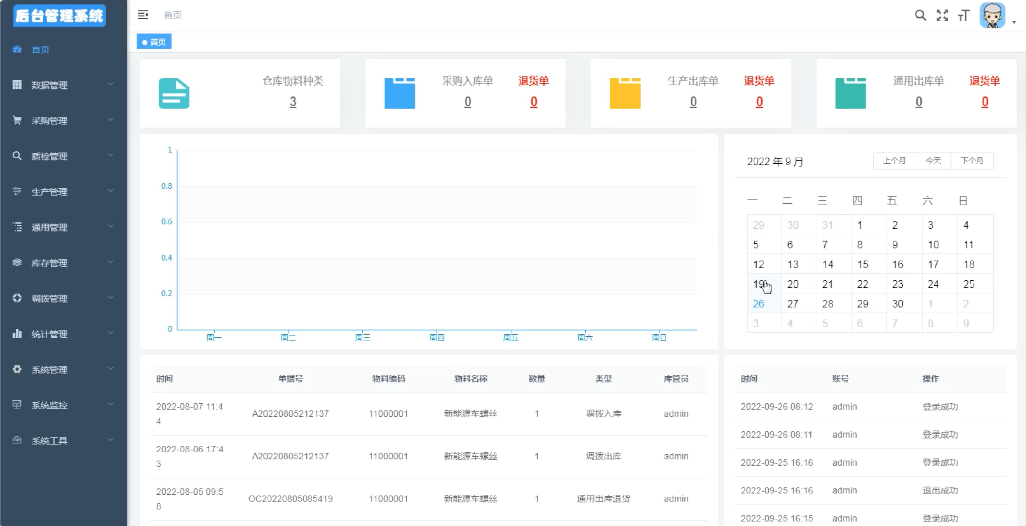Screen dimensions: 1026x526
Task: Open the dropdown caret beside the avatar
Action: tap(1014, 22)
